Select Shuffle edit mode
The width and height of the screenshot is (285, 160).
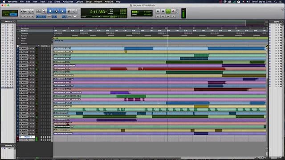point(6,12)
